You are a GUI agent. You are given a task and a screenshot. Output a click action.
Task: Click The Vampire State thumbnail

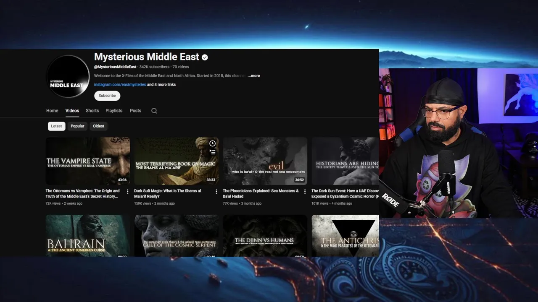tap(88, 161)
